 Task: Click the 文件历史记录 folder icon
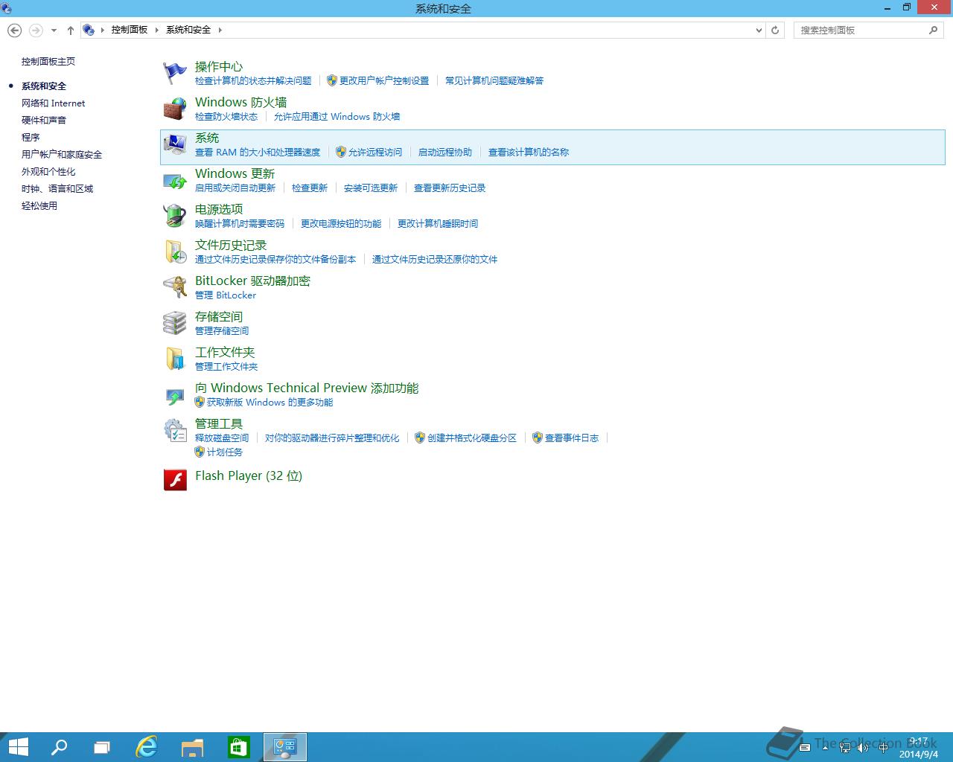(175, 252)
